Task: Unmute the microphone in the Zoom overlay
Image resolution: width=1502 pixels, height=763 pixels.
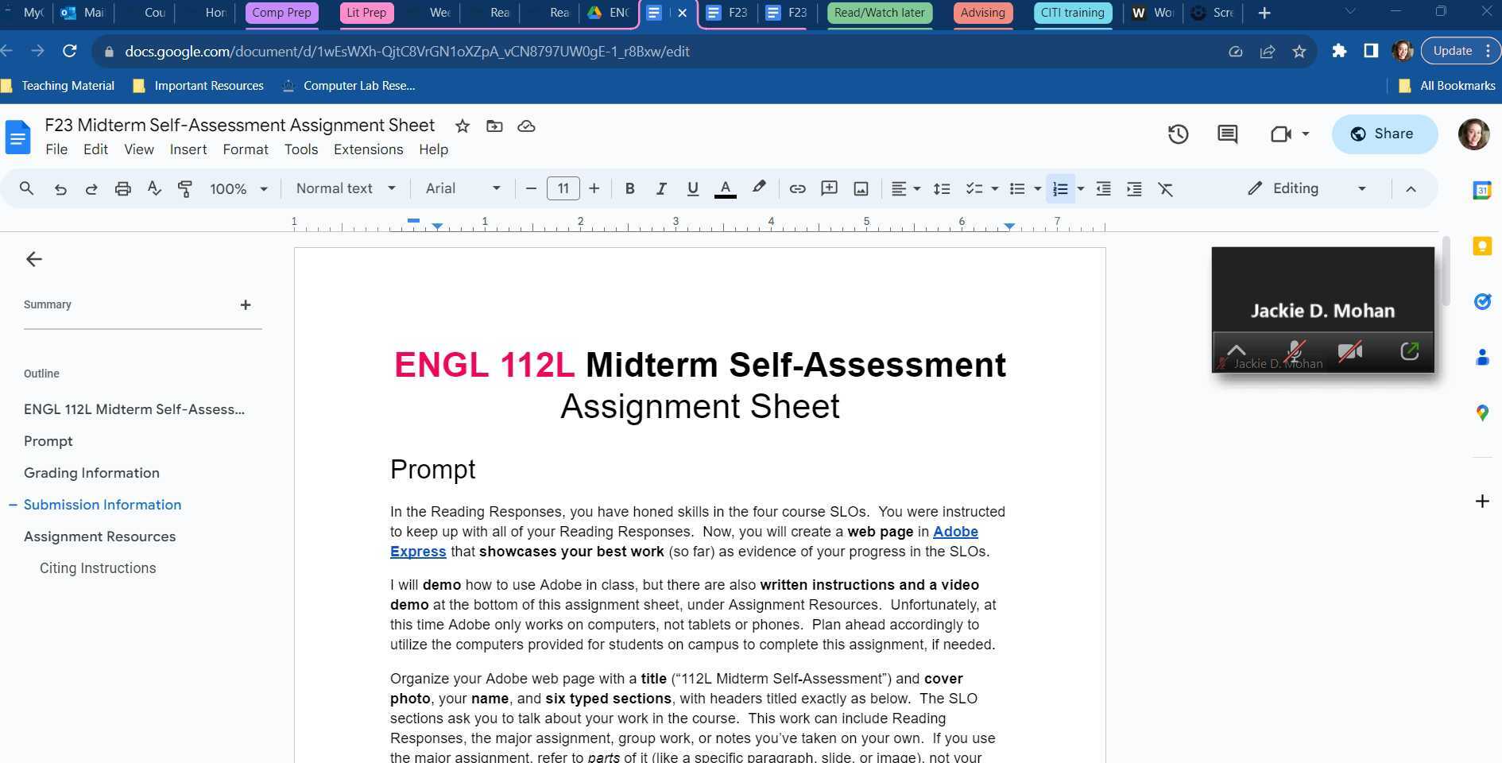Action: click(x=1294, y=351)
